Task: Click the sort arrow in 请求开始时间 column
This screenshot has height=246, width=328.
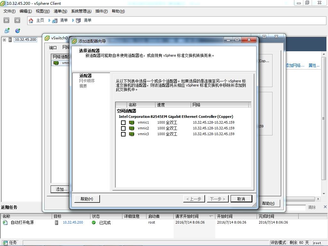Action: (211, 216)
